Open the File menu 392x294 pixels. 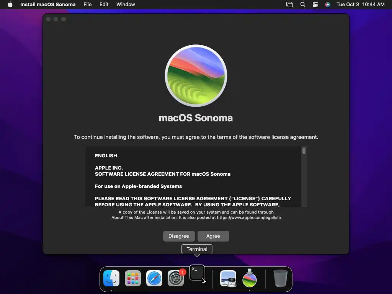click(88, 5)
